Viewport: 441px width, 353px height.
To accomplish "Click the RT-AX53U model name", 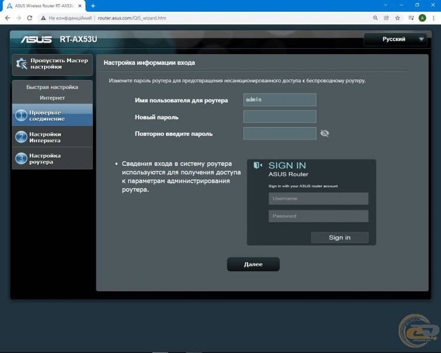I will [x=78, y=39].
